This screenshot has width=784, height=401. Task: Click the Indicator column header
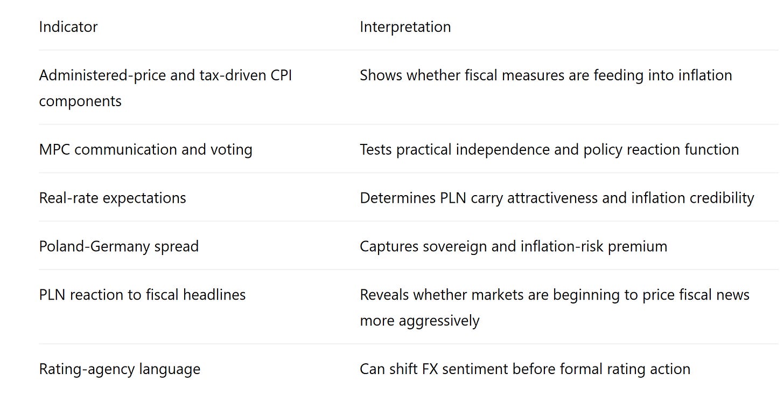(x=68, y=27)
